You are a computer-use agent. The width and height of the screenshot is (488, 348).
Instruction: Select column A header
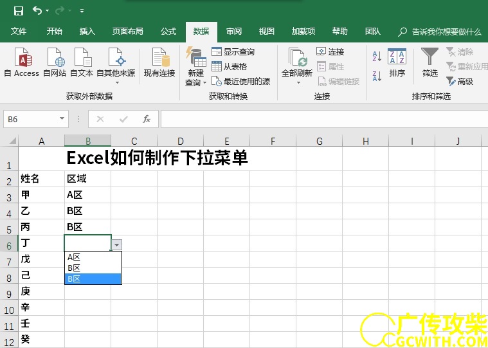click(x=41, y=141)
